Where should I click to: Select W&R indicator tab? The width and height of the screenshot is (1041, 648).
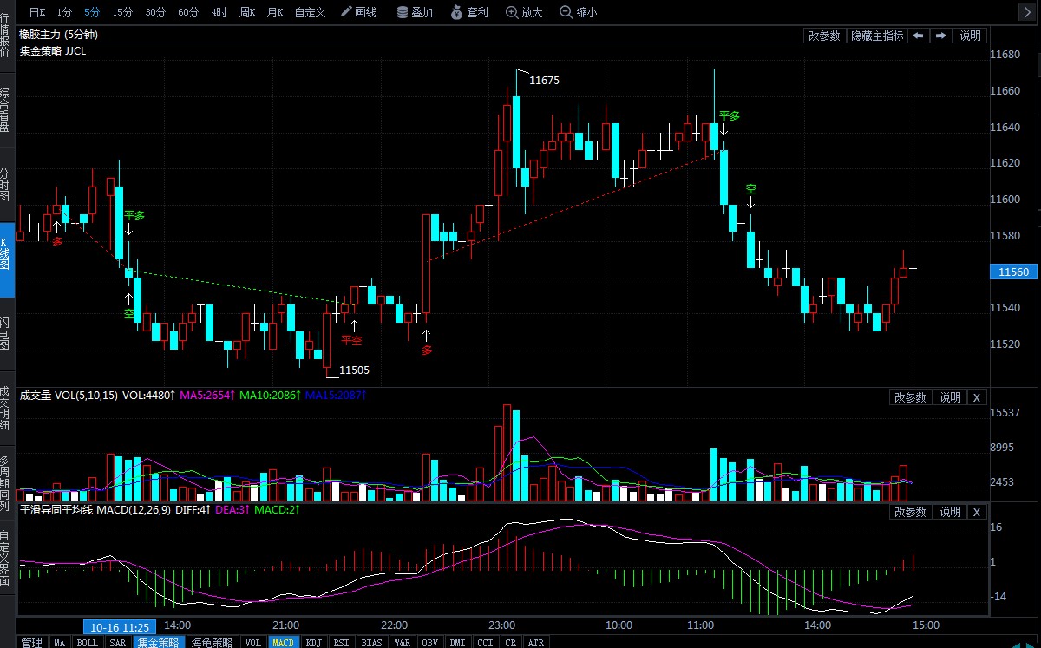(x=402, y=642)
